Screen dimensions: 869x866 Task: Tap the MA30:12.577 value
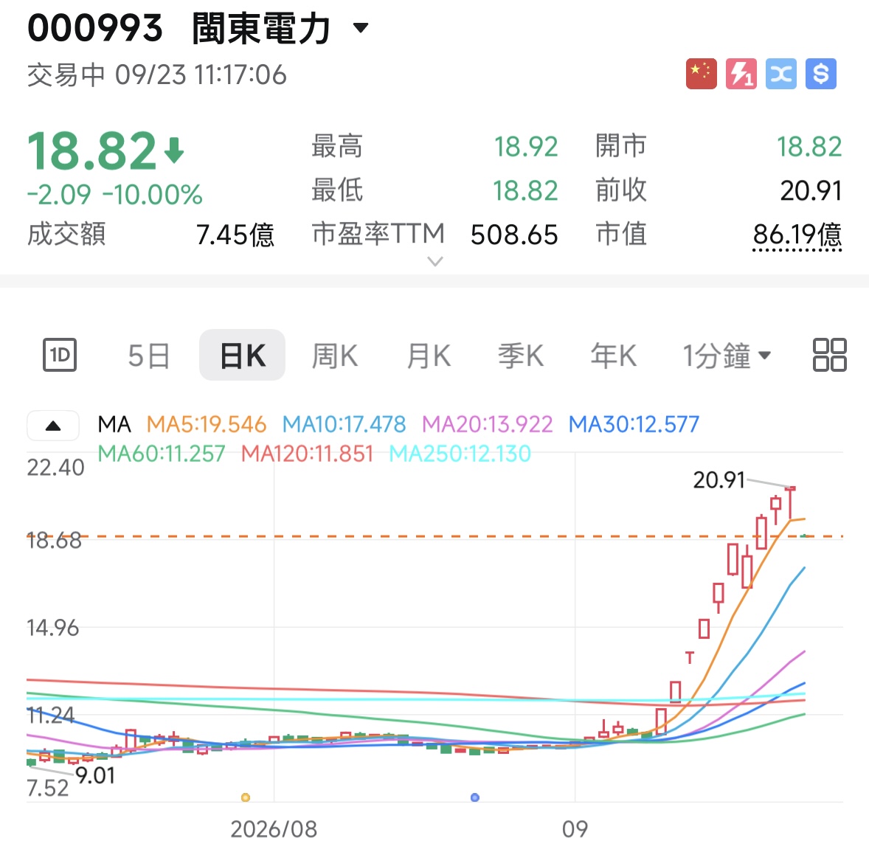634,424
